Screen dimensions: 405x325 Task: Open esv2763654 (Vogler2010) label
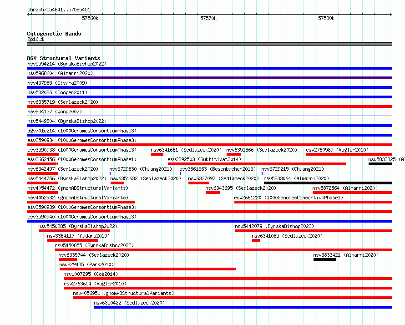(95, 284)
